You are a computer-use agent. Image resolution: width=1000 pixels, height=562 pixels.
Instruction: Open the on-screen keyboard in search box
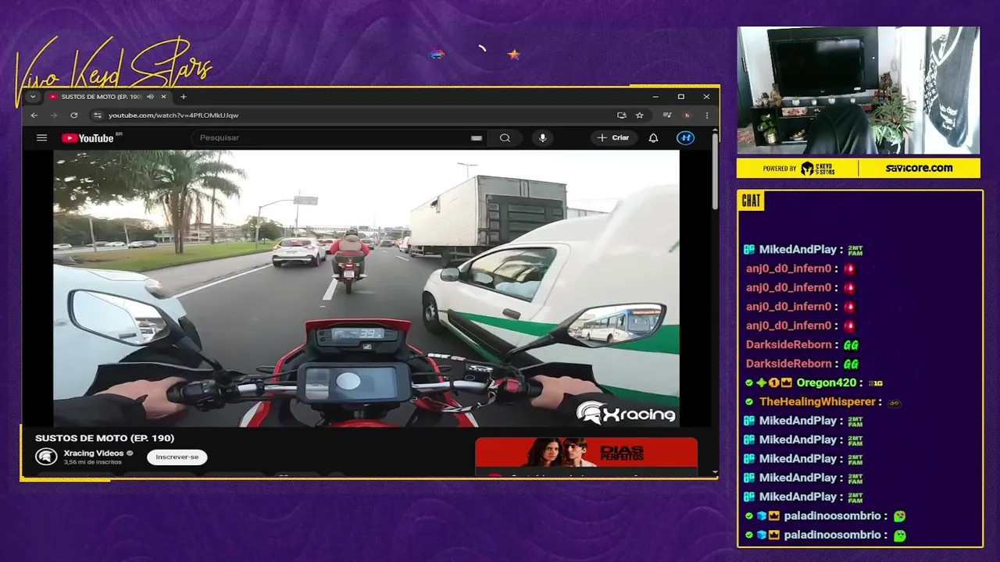(477, 138)
